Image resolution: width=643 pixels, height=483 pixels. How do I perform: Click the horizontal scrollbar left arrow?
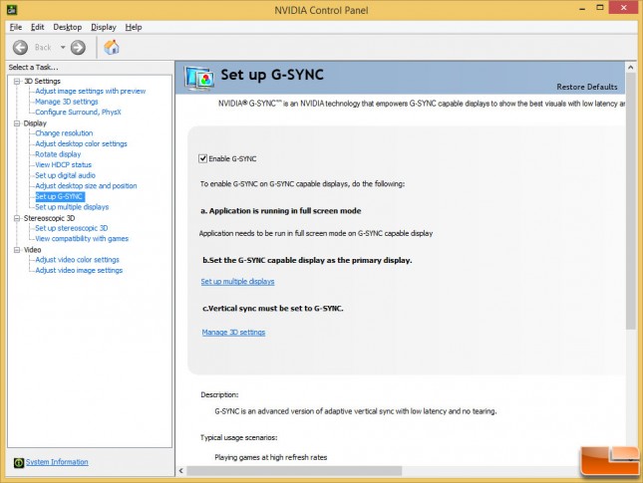pos(181,471)
